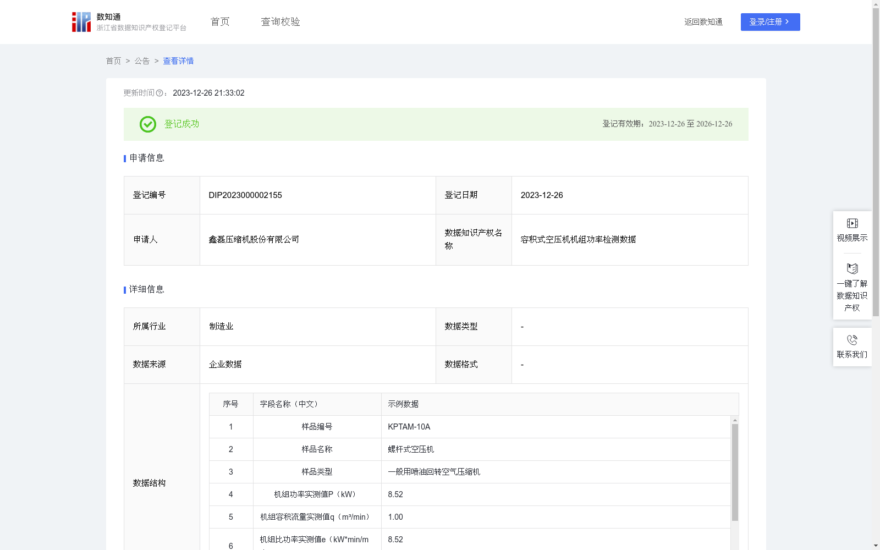880x550 pixels.
Task: Open the 首页 navigation tab
Action: click(220, 22)
